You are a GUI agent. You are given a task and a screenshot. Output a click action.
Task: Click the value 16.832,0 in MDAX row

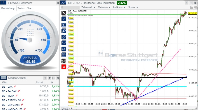[x=44, y=96]
